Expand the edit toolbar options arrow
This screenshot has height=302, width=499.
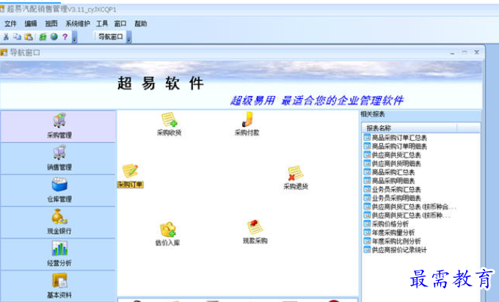[74, 37]
